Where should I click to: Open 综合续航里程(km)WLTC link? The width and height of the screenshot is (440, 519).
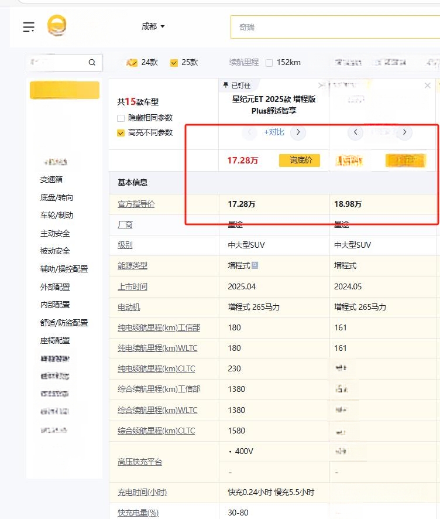coord(157,411)
